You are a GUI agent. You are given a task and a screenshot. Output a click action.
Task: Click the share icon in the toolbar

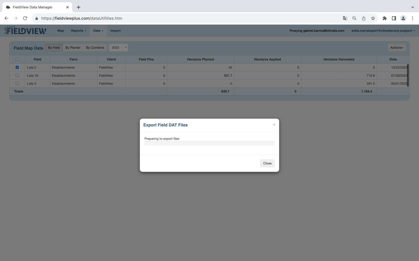(364, 18)
